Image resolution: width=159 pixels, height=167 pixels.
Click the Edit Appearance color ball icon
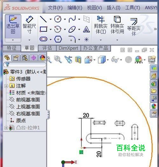point(139,60)
